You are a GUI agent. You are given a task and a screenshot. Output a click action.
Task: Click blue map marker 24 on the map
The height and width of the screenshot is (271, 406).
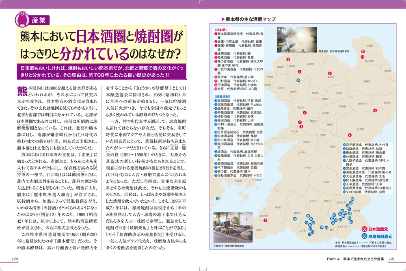click(x=351, y=222)
